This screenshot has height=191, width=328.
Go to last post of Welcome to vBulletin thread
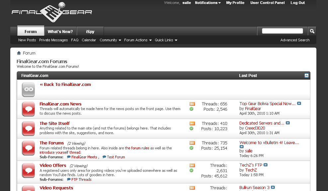[x=242, y=147]
